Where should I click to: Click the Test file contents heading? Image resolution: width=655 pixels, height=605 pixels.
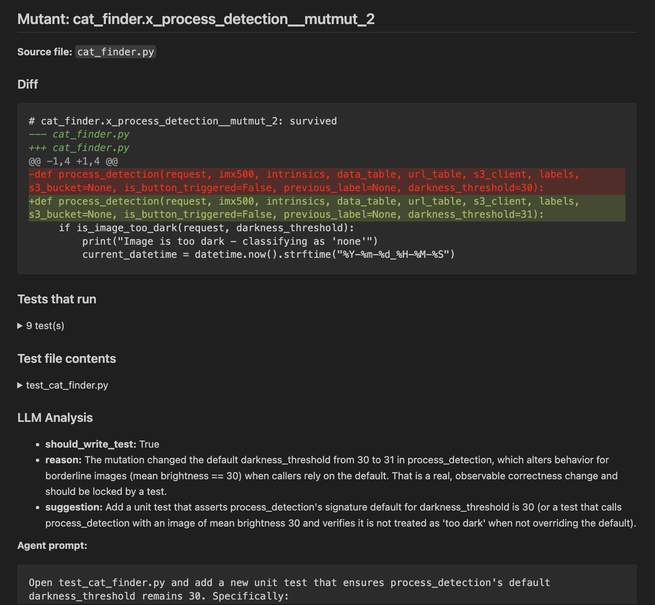[66, 358]
